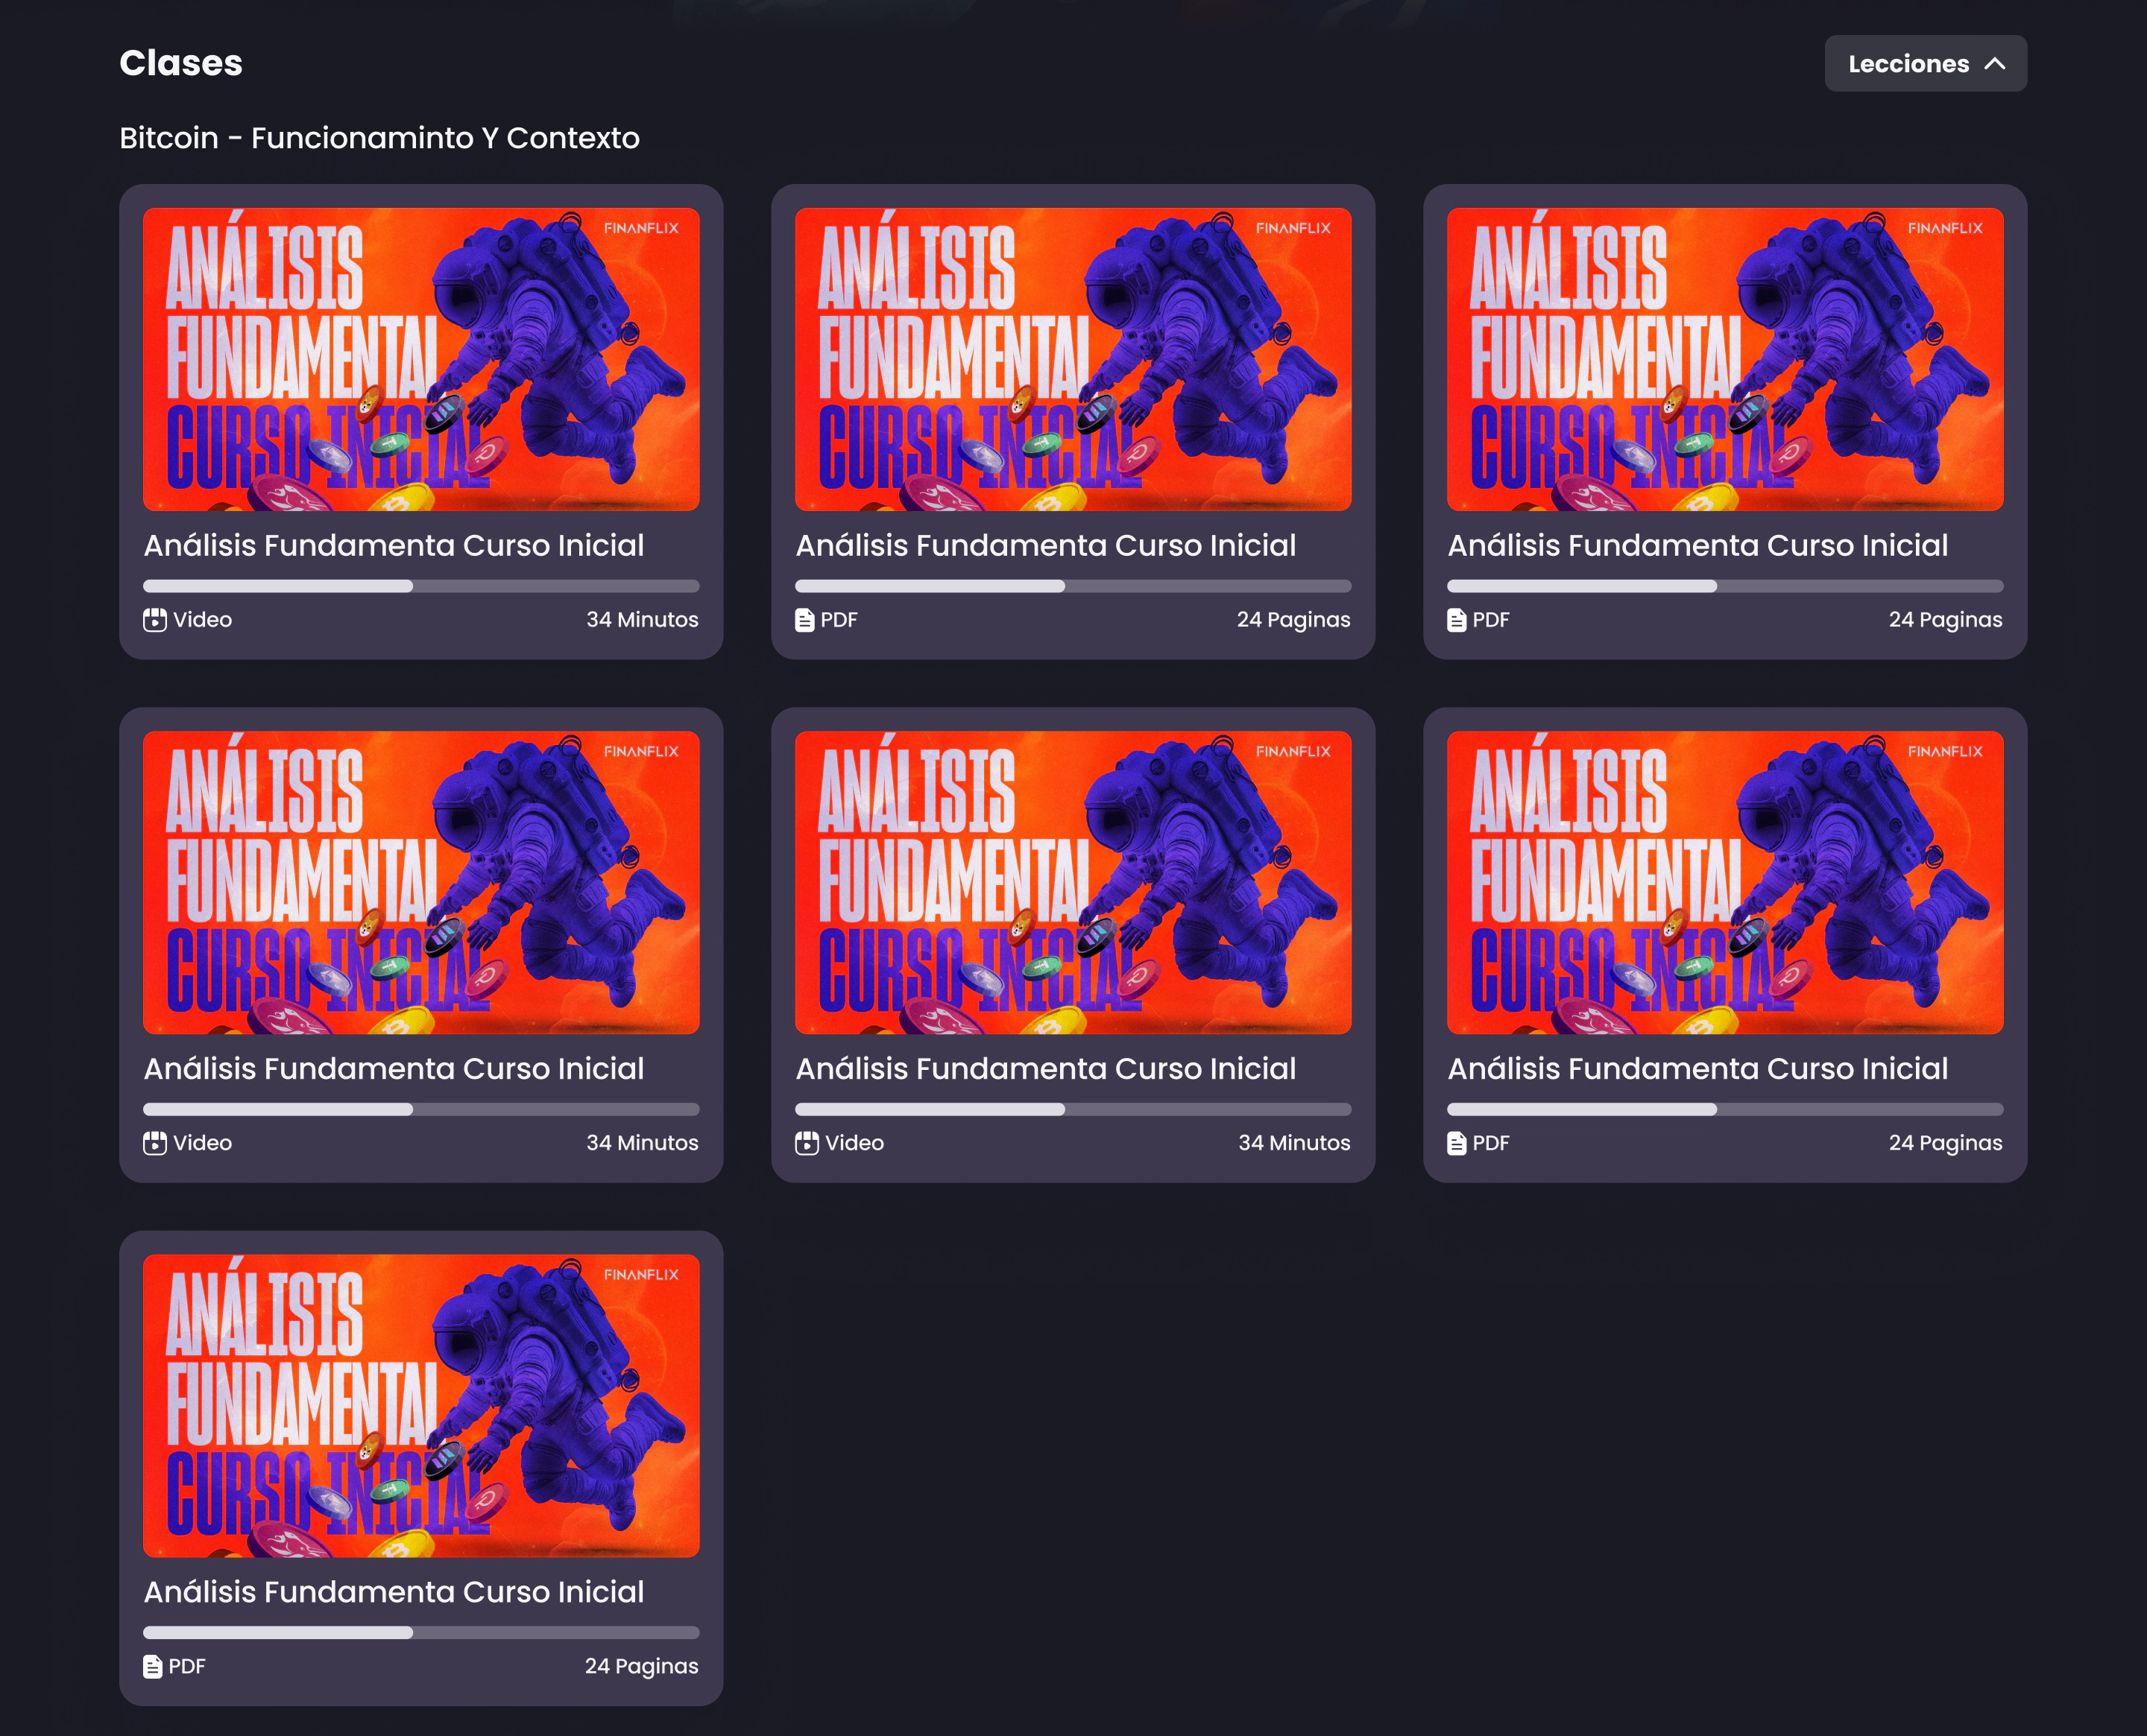Click "24 Paginas" on the third-row card
The height and width of the screenshot is (1736, 2147).
coord(641,1666)
